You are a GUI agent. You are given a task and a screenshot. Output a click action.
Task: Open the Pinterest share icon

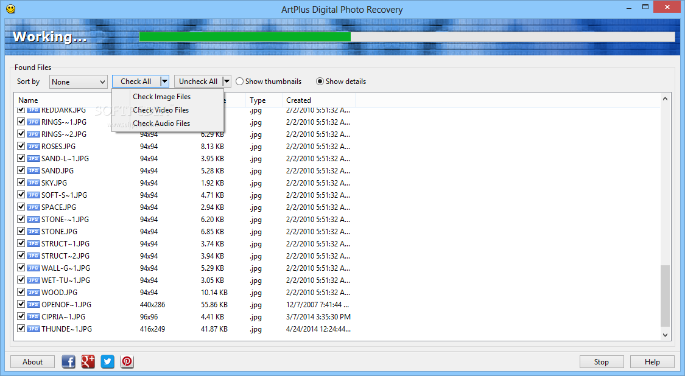tap(127, 361)
